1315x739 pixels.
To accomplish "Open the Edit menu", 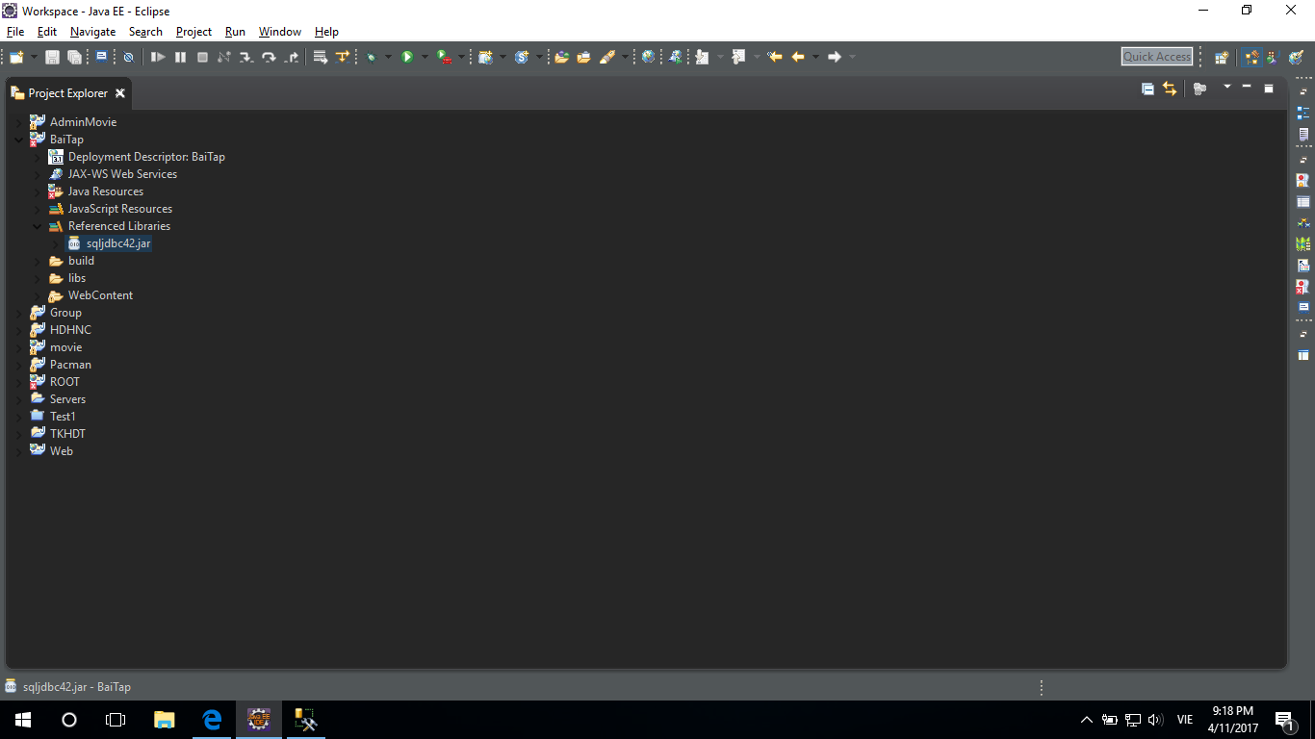I will click(x=47, y=32).
